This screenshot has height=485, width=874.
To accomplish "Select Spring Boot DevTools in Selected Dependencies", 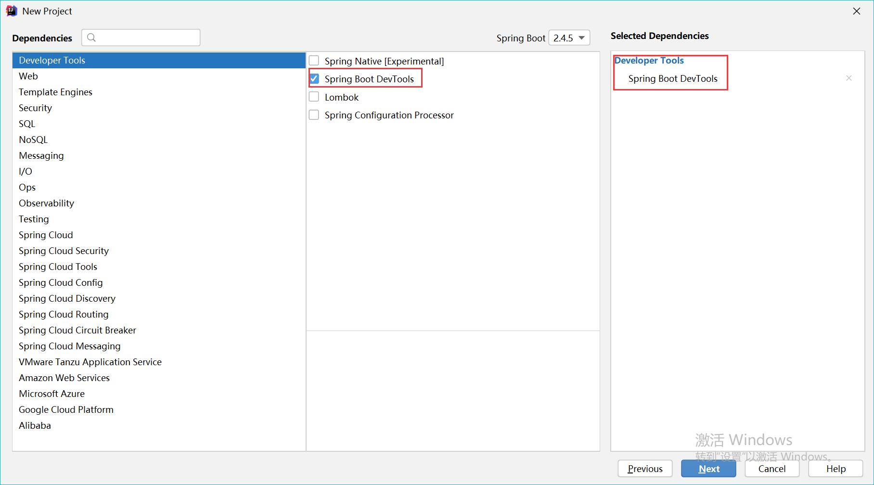I will (x=673, y=78).
